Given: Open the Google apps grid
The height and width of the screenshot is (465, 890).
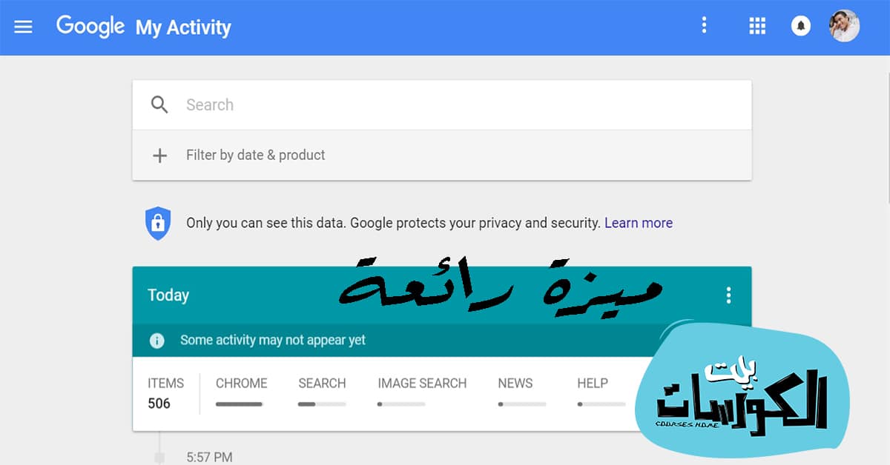Looking at the screenshot, I should pyautogui.click(x=756, y=27).
